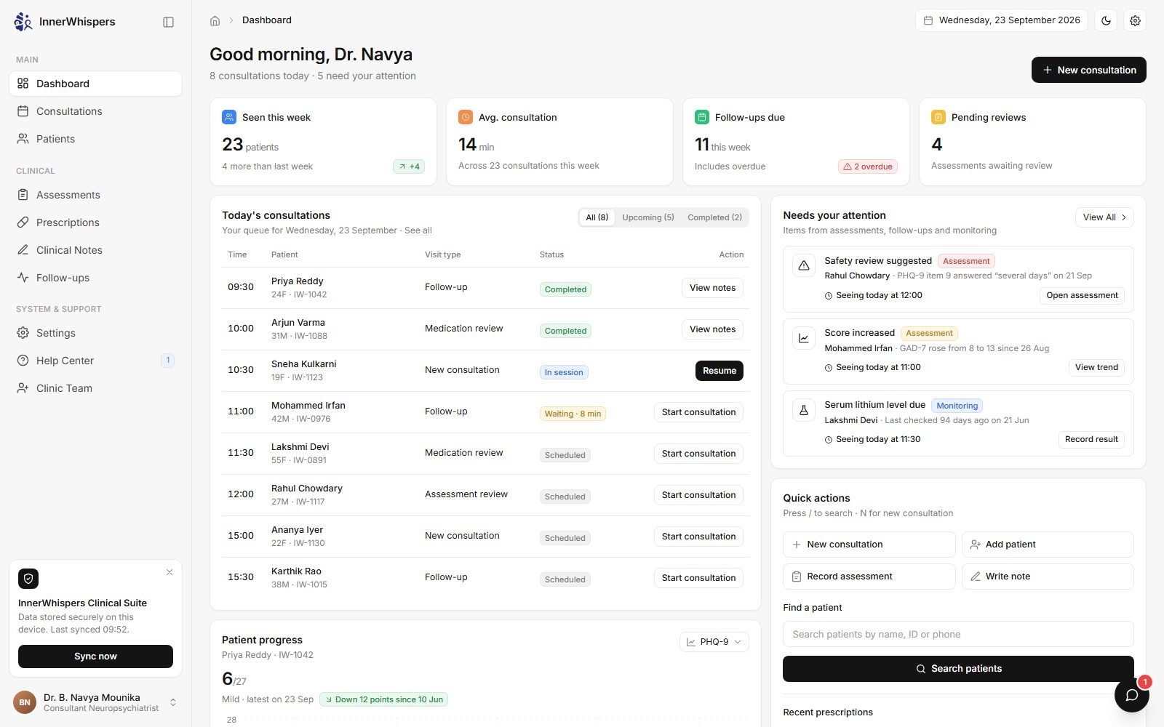Start consultation for Ananya Iyer
This screenshot has width=1164, height=727.
698,537
